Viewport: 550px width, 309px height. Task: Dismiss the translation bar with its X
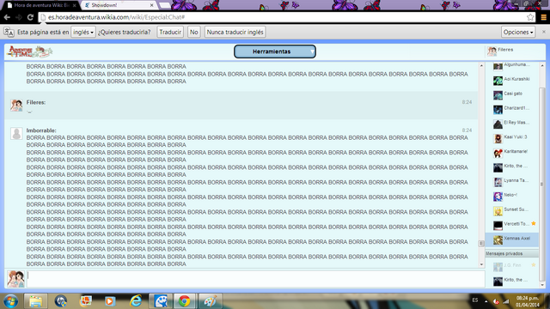click(544, 32)
